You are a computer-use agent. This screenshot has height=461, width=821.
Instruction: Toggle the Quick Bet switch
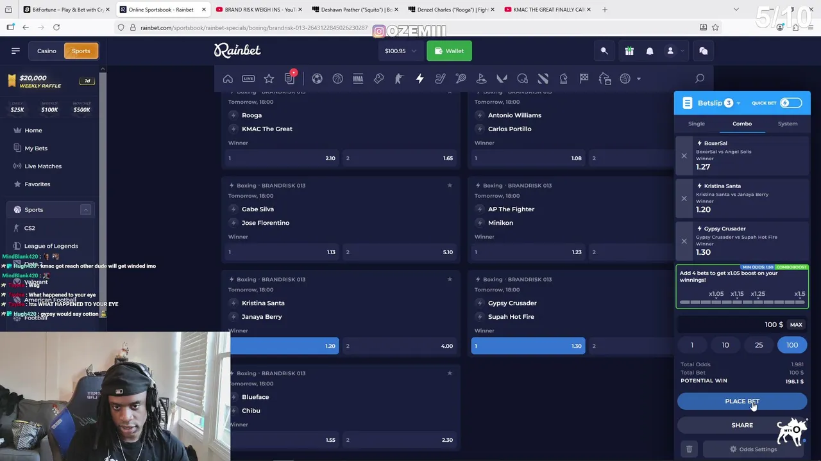[x=790, y=103]
